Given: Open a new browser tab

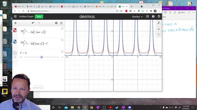Looking at the screenshot, I should click(x=131, y=6).
